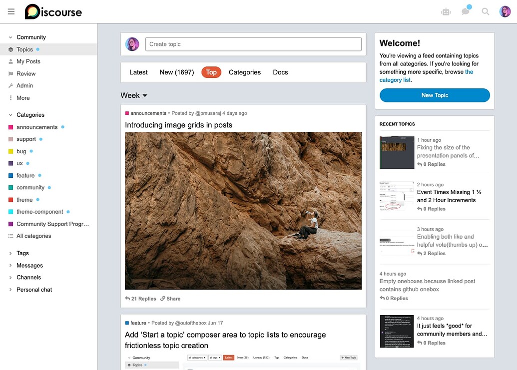Click the Create topic input field
This screenshot has height=370, width=517.
(x=253, y=44)
